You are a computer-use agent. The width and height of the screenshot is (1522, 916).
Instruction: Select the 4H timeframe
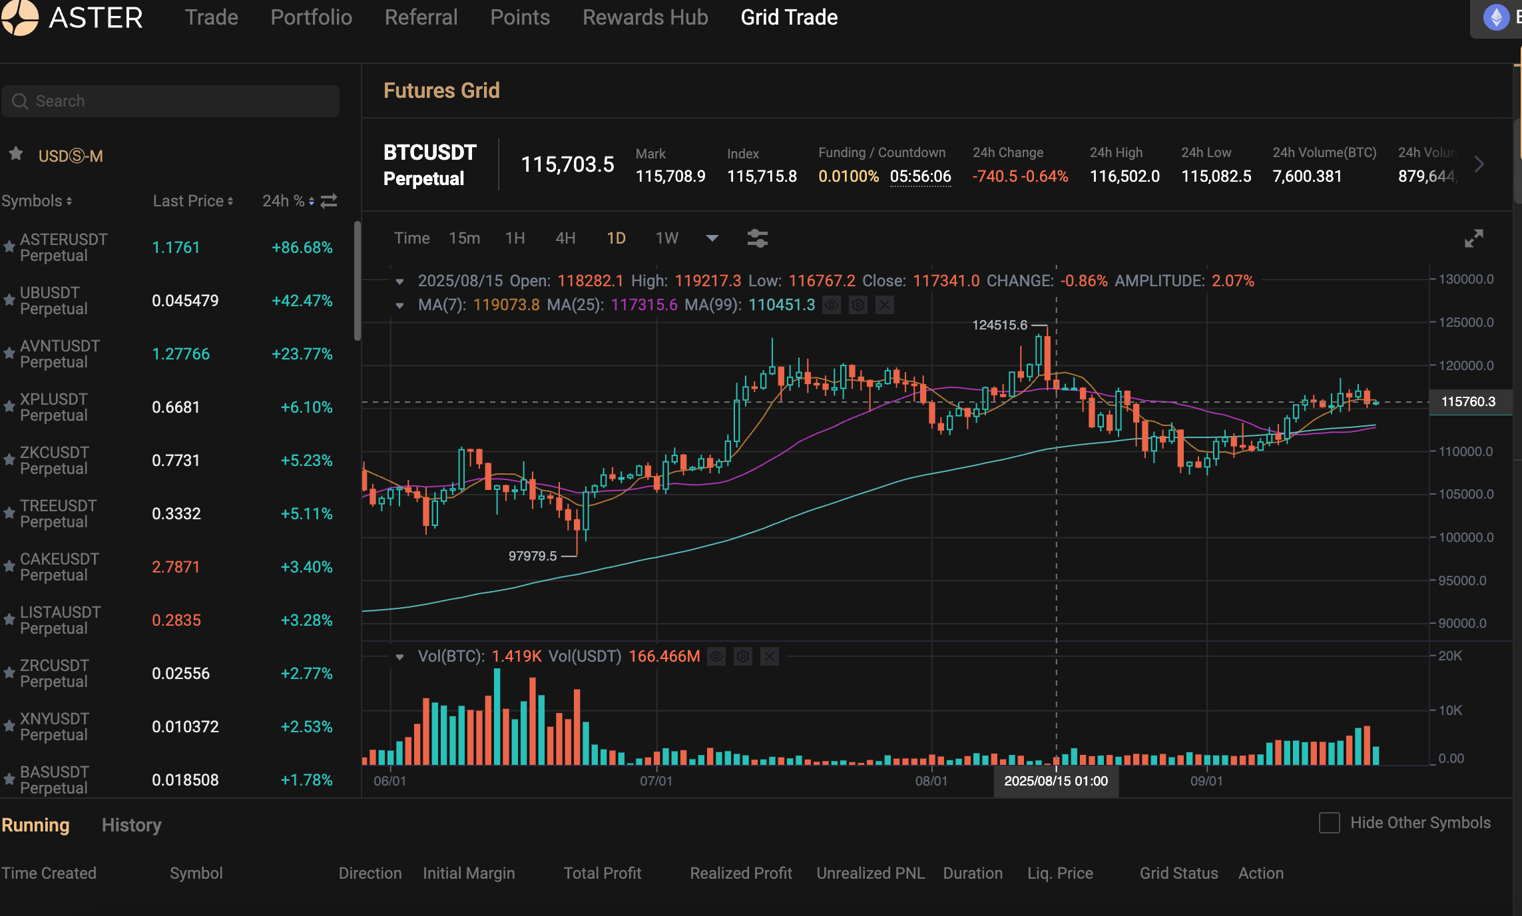pyautogui.click(x=565, y=238)
